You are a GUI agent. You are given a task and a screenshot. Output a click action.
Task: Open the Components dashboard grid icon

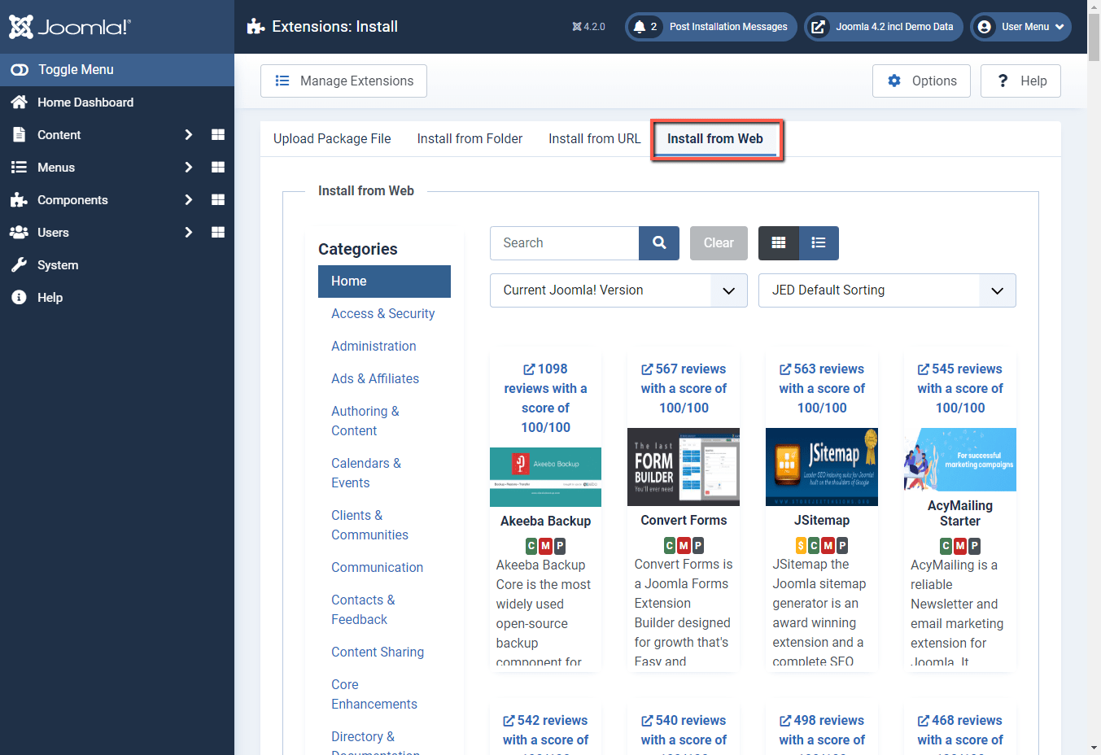click(217, 199)
